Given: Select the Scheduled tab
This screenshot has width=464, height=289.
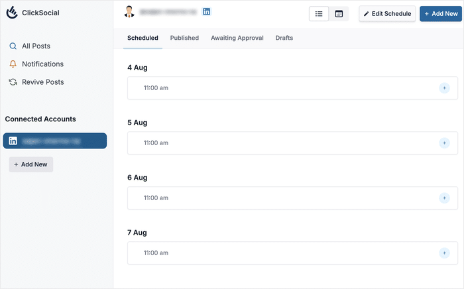Looking at the screenshot, I should click(143, 38).
